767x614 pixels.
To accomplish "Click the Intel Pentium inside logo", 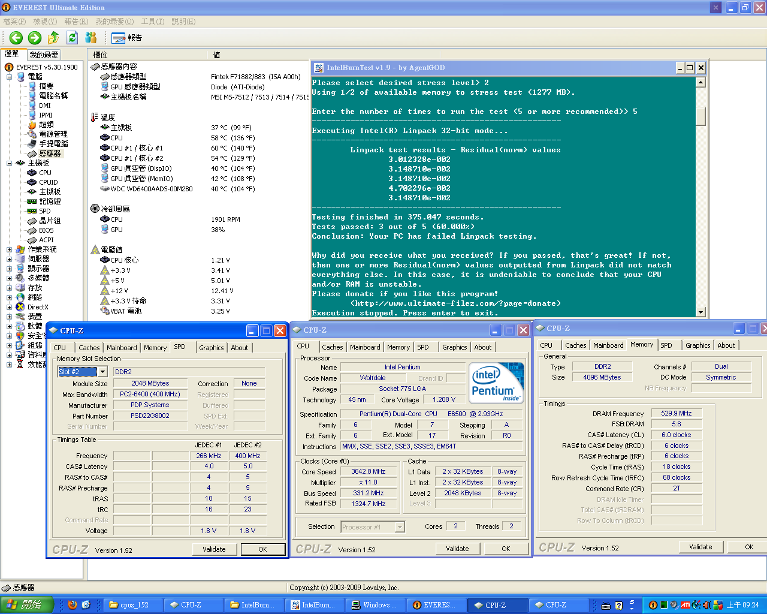I will [x=496, y=382].
